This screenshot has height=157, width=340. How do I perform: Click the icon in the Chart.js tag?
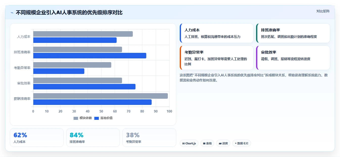click(184, 144)
